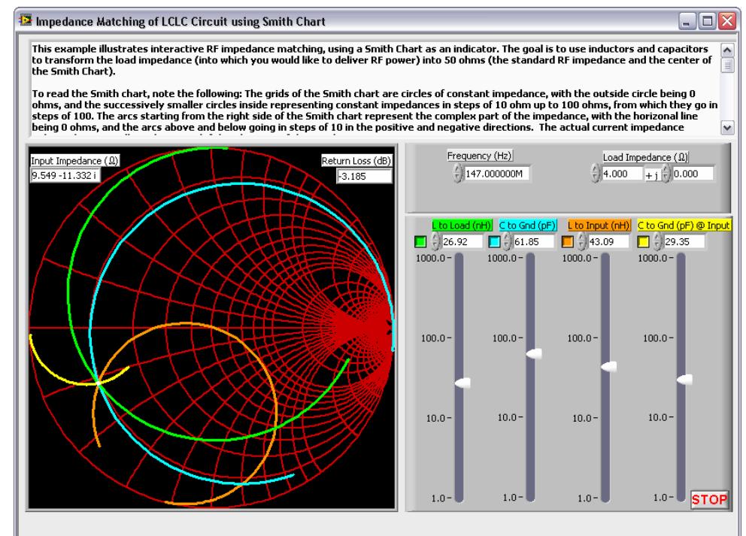Click the L to Load (nH) green label

click(462, 226)
